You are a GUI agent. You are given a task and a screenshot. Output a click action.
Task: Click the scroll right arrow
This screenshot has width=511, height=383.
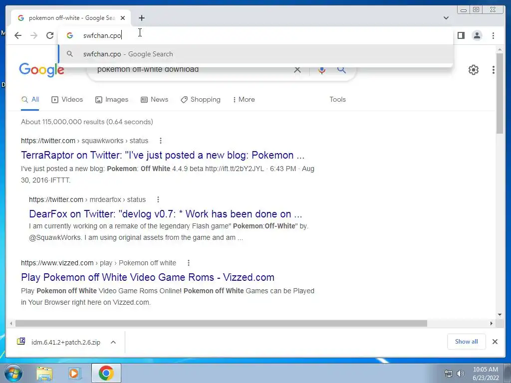point(491,323)
